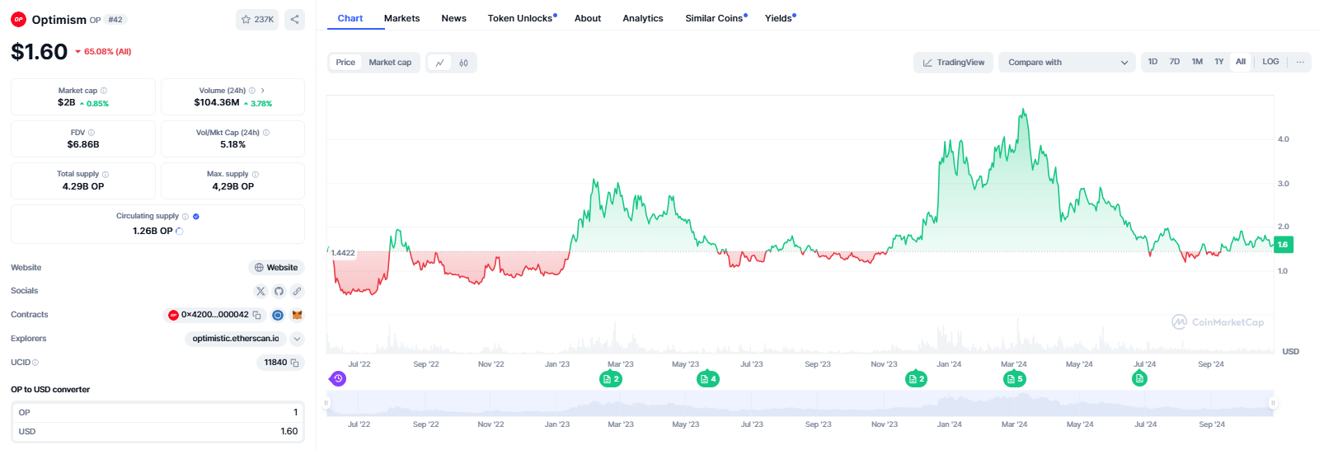The image size is (1319, 450).
Task: Select the 1D time range
Action: click(1152, 62)
